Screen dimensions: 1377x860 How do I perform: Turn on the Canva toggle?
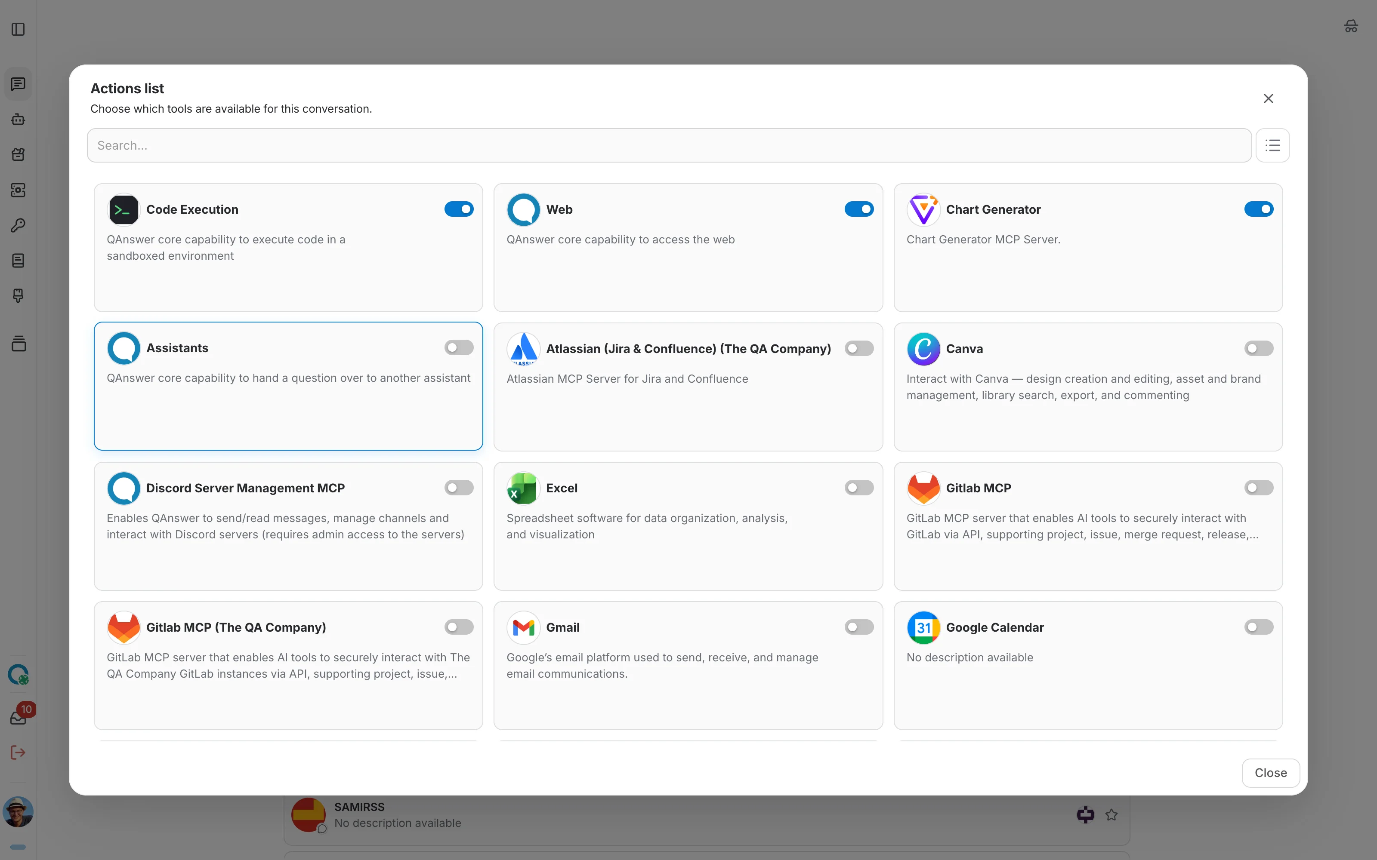click(x=1259, y=349)
